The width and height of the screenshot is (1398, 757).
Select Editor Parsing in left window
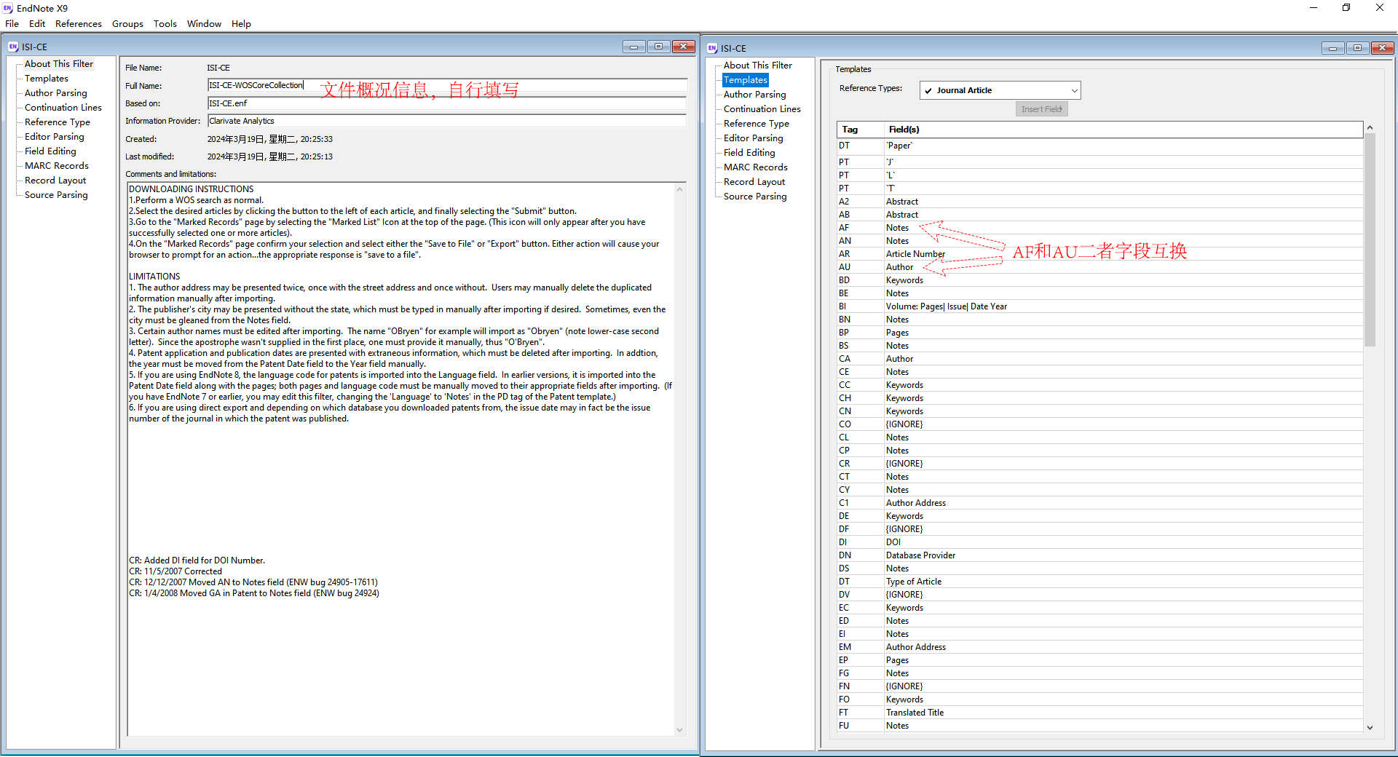coord(55,137)
